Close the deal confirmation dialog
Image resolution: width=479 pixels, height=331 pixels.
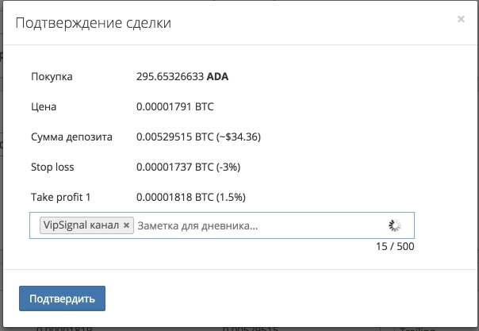tap(461, 20)
